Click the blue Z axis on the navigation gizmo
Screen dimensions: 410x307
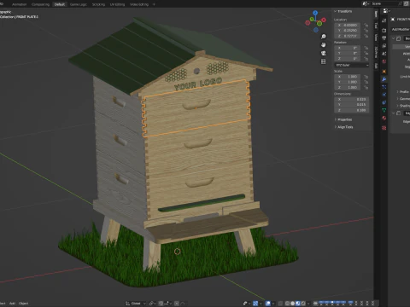click(x=315, y=13)
